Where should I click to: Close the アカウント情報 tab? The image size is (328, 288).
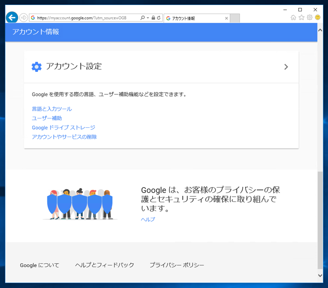coord(226,18)
